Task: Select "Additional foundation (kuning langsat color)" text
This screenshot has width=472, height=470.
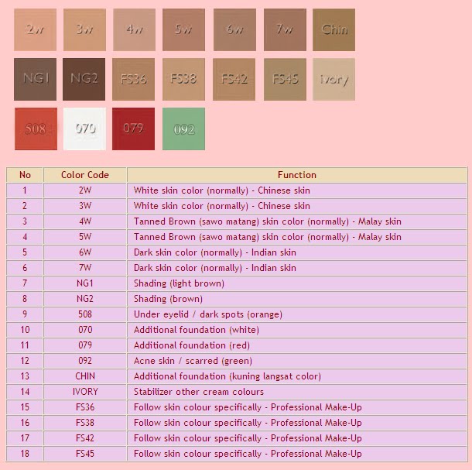Action: (x=227, y=376)
